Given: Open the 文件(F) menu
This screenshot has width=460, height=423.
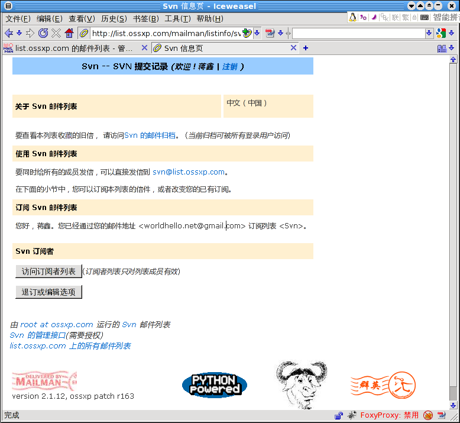Looking at the screenshot, I should click(18, 19).
